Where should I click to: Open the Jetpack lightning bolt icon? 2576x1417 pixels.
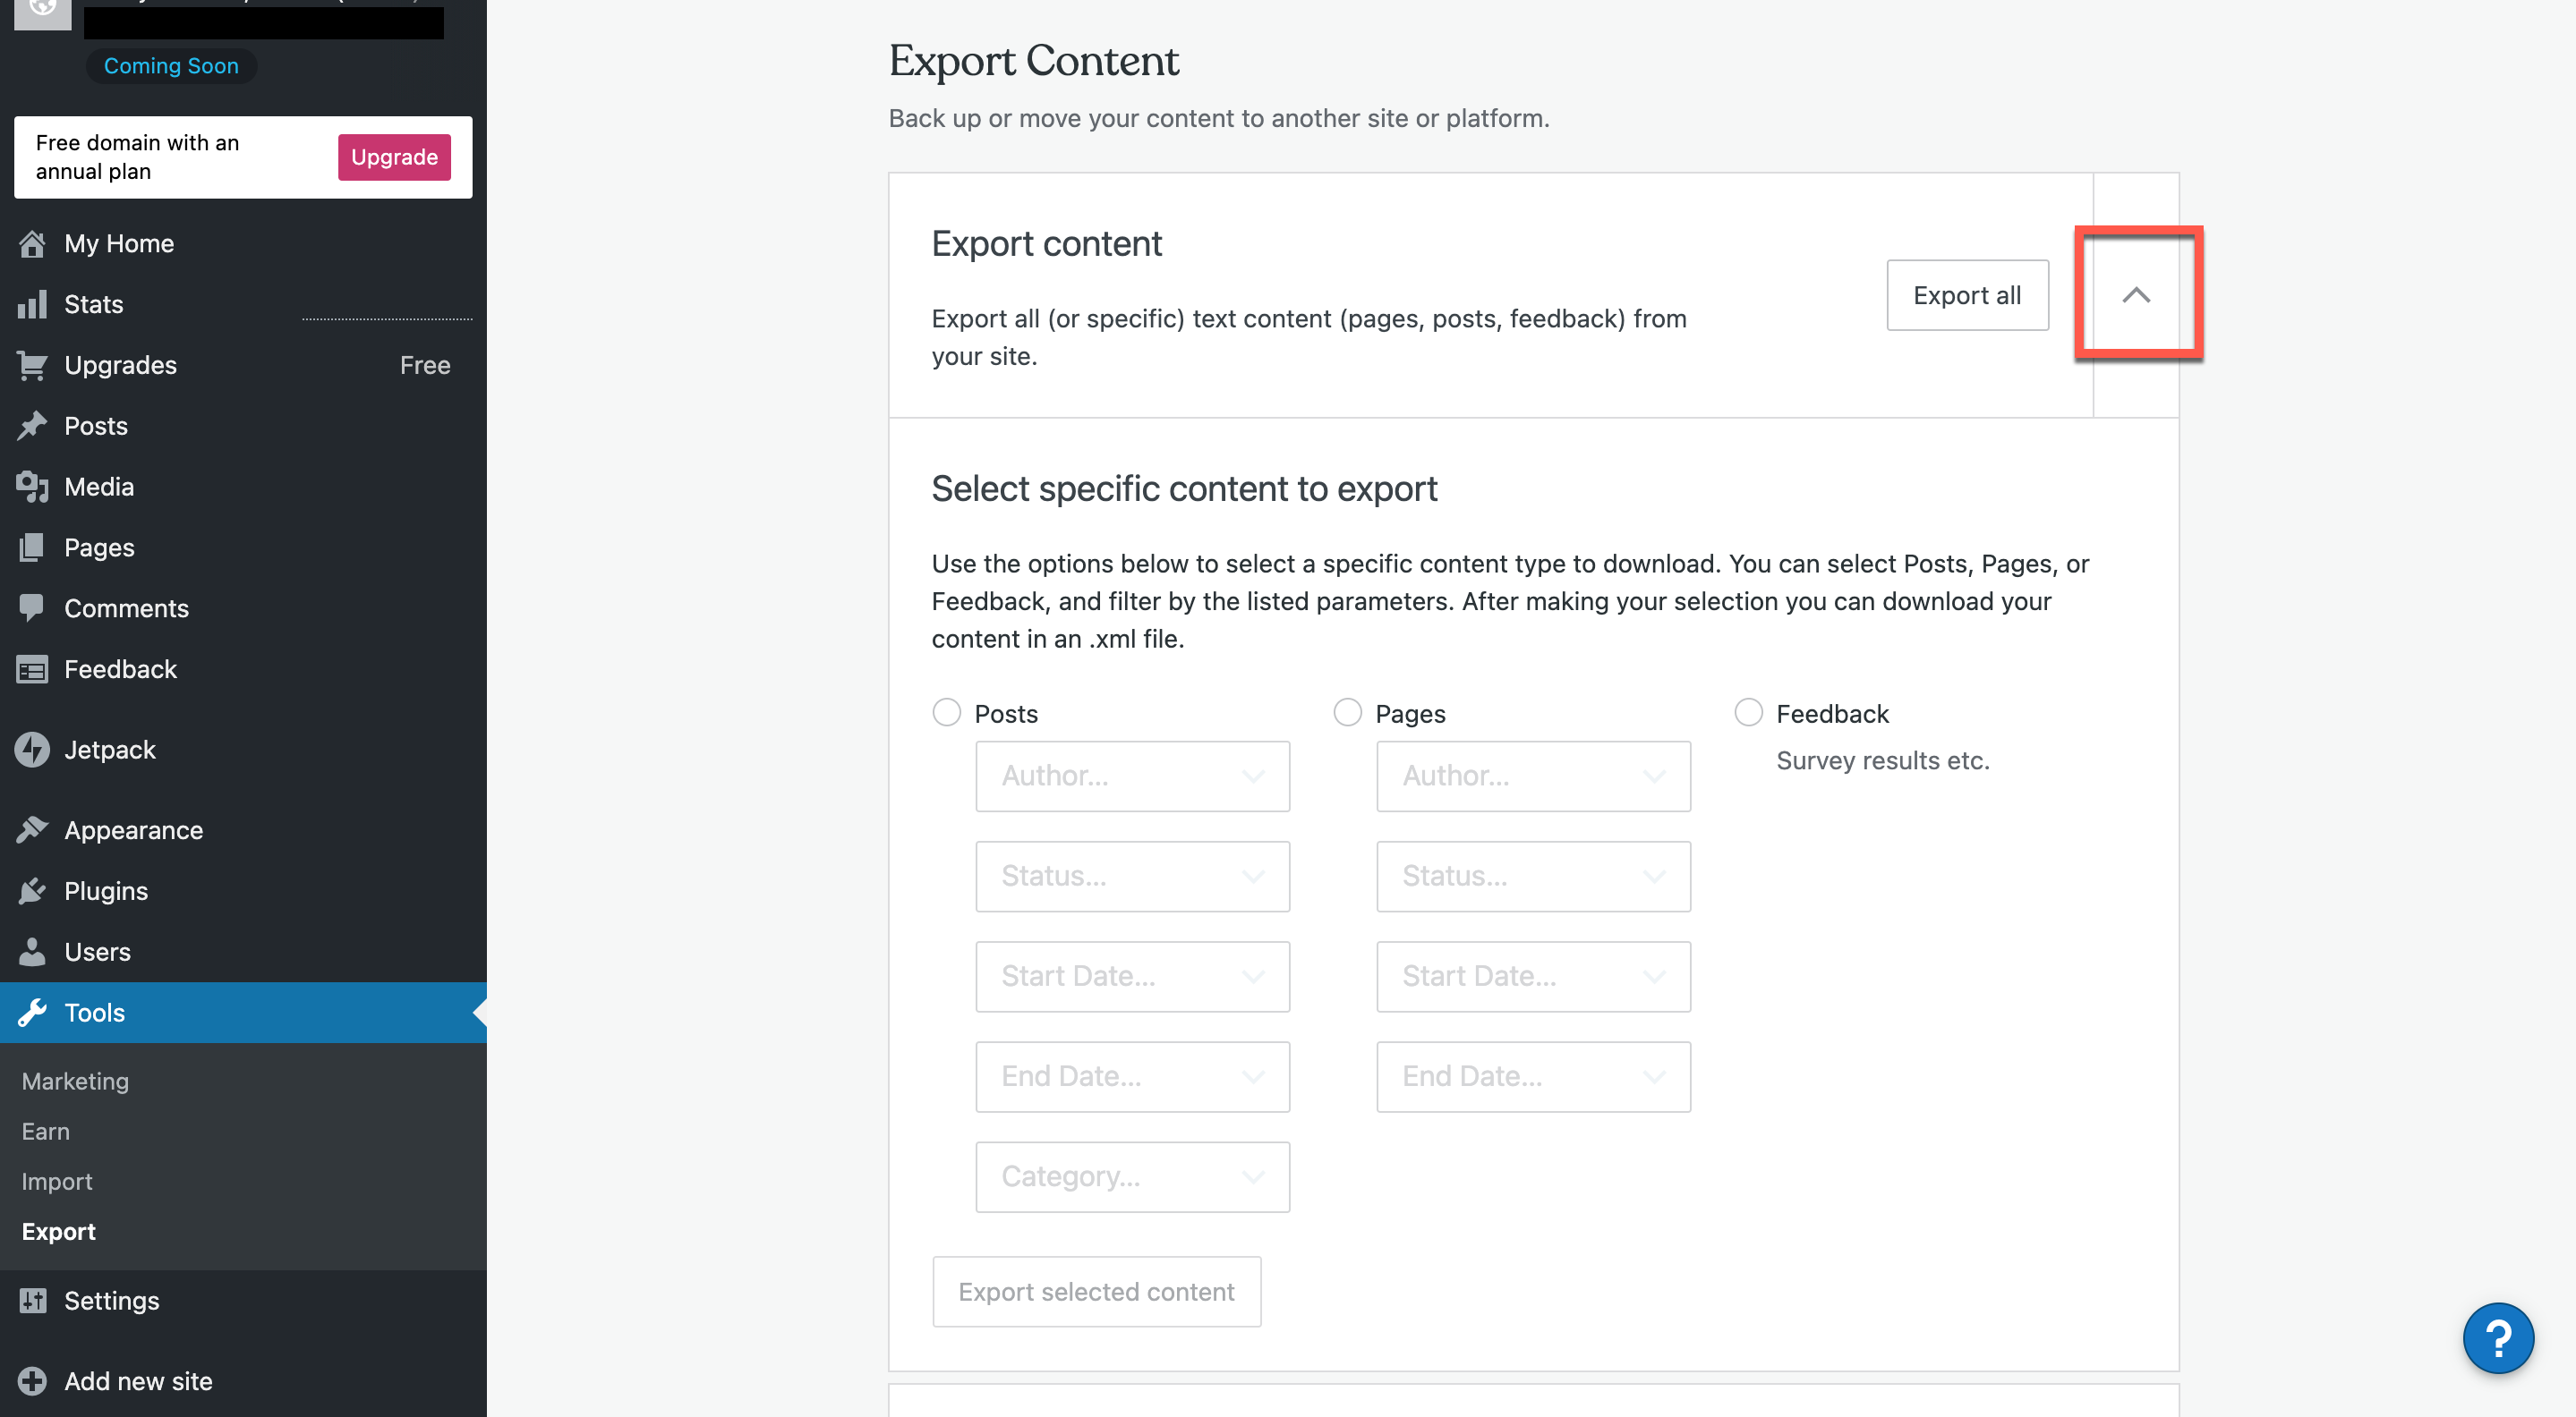tap(32, 751)
